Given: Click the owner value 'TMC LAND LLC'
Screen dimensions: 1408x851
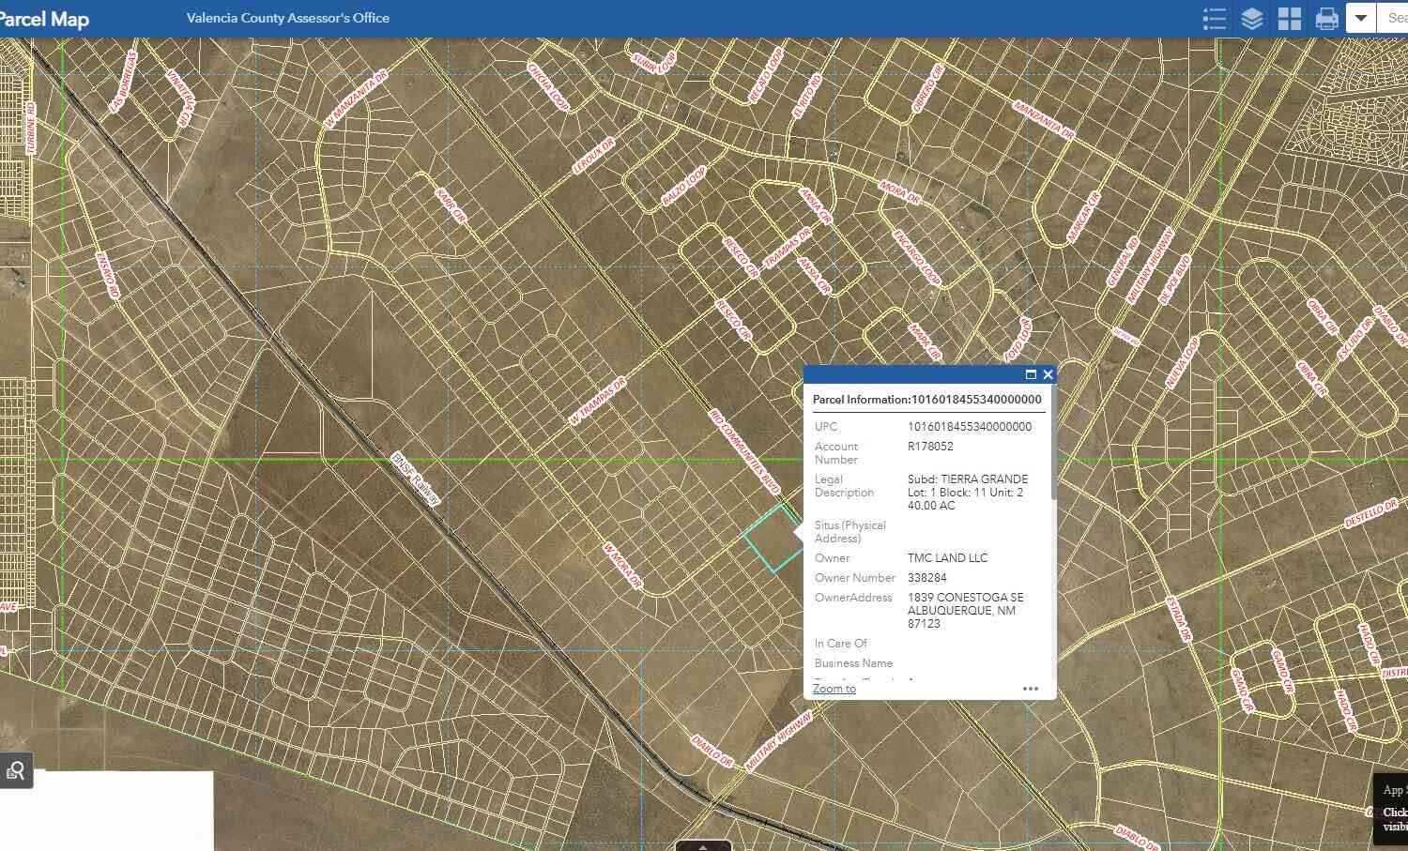Looking at the screenshot, I should point(948,558).
